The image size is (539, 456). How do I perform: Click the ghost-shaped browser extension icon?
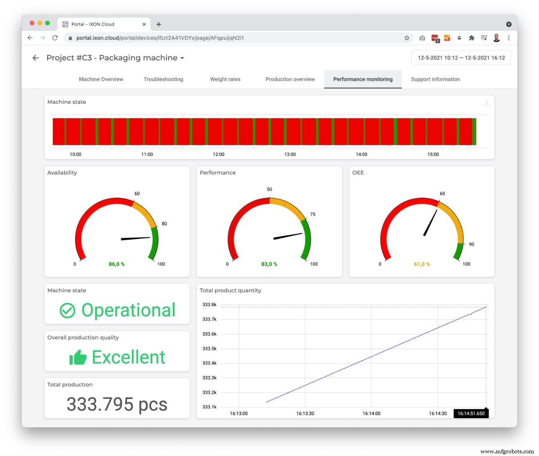459,38
